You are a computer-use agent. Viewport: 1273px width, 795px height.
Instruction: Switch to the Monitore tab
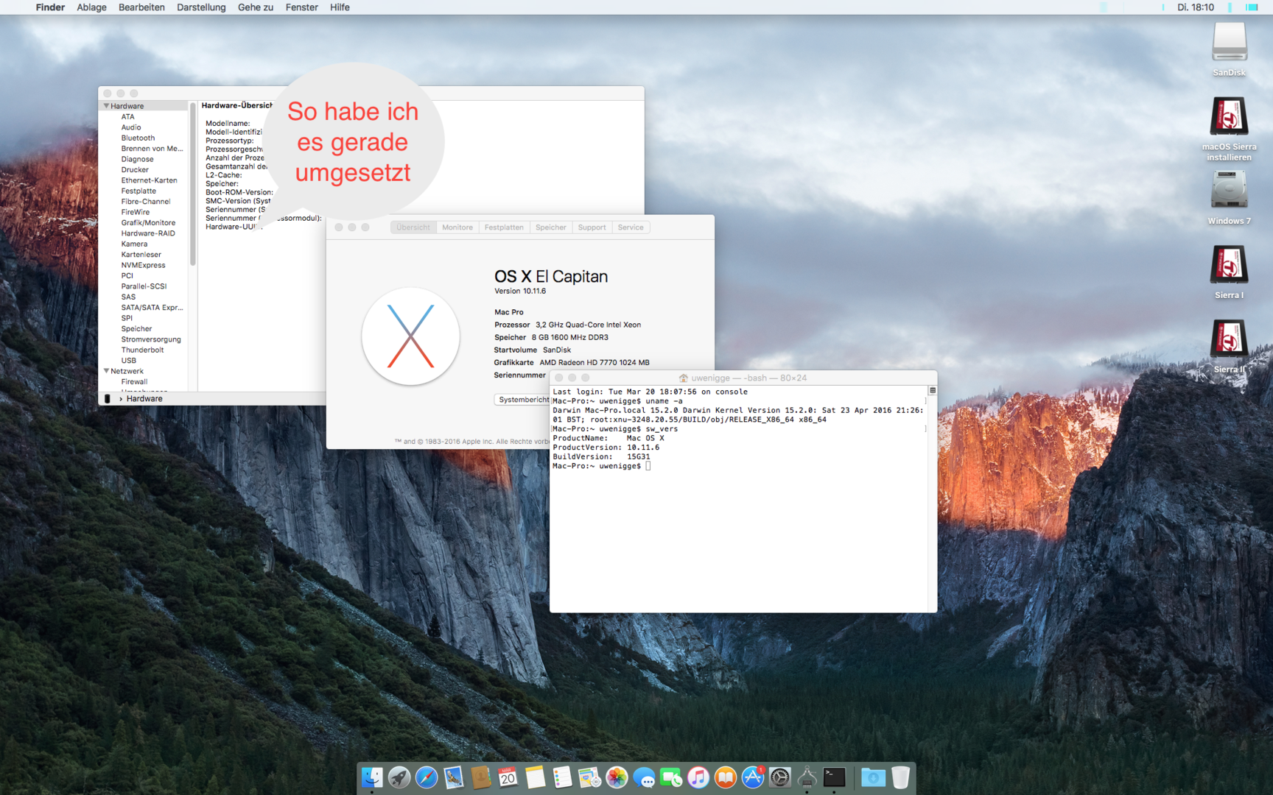point(457,227)
